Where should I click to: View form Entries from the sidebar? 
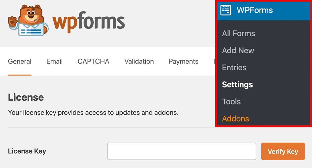pos(234,67)
